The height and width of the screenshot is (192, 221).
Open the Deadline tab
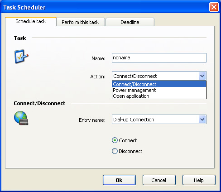click(130, 22)
